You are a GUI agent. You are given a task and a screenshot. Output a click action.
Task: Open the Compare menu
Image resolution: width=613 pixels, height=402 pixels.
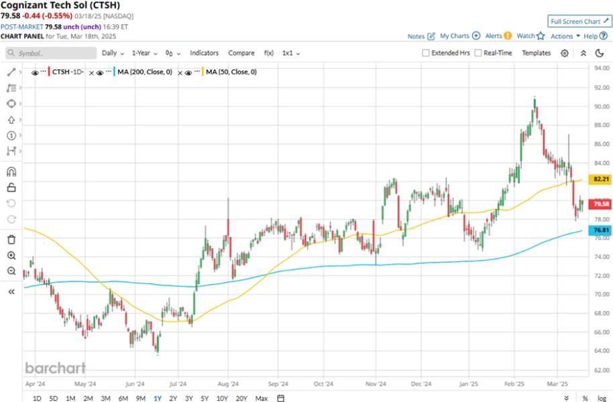[241, 53]
